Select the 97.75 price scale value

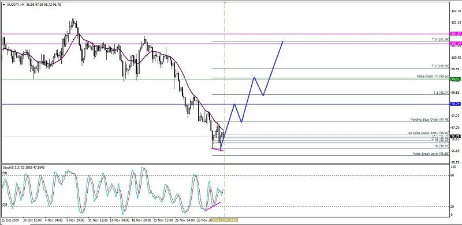456,116
